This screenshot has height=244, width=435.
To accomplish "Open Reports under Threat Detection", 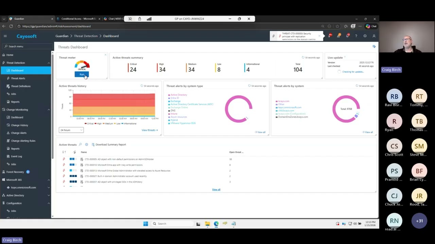I will (x=15, y=102).
